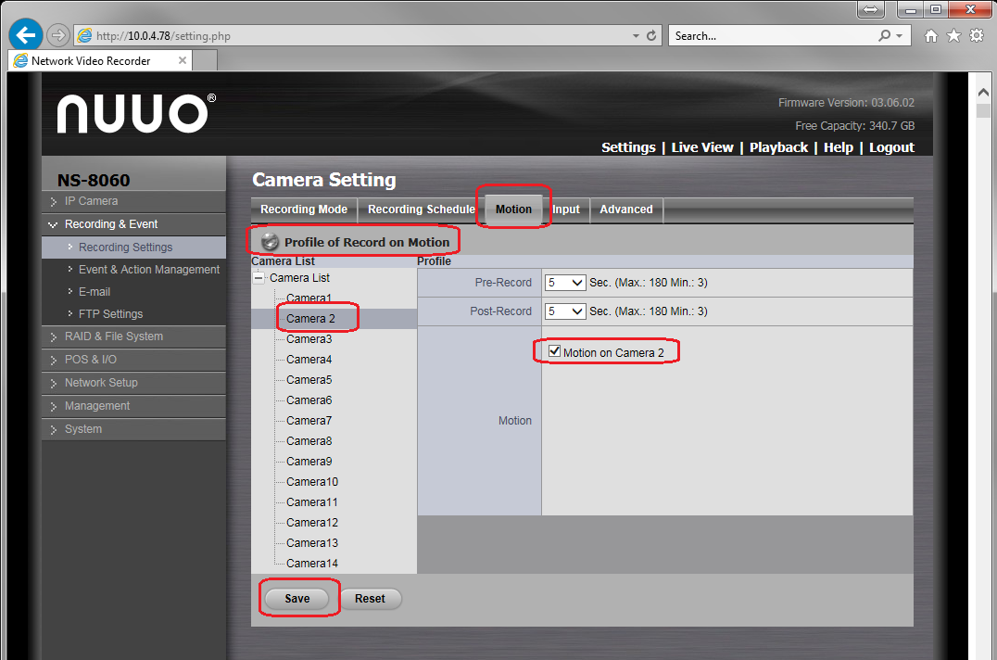Click the Save button
This screenshot has width=997, height=660.
tap(297, 599)
